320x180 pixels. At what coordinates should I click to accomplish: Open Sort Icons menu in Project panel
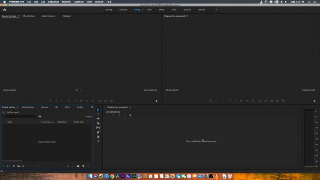tap(38, 166)
